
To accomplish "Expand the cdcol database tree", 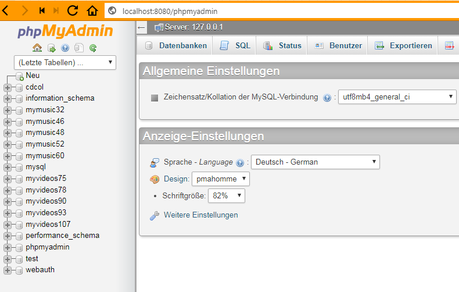I will click(x=8, y=87).
